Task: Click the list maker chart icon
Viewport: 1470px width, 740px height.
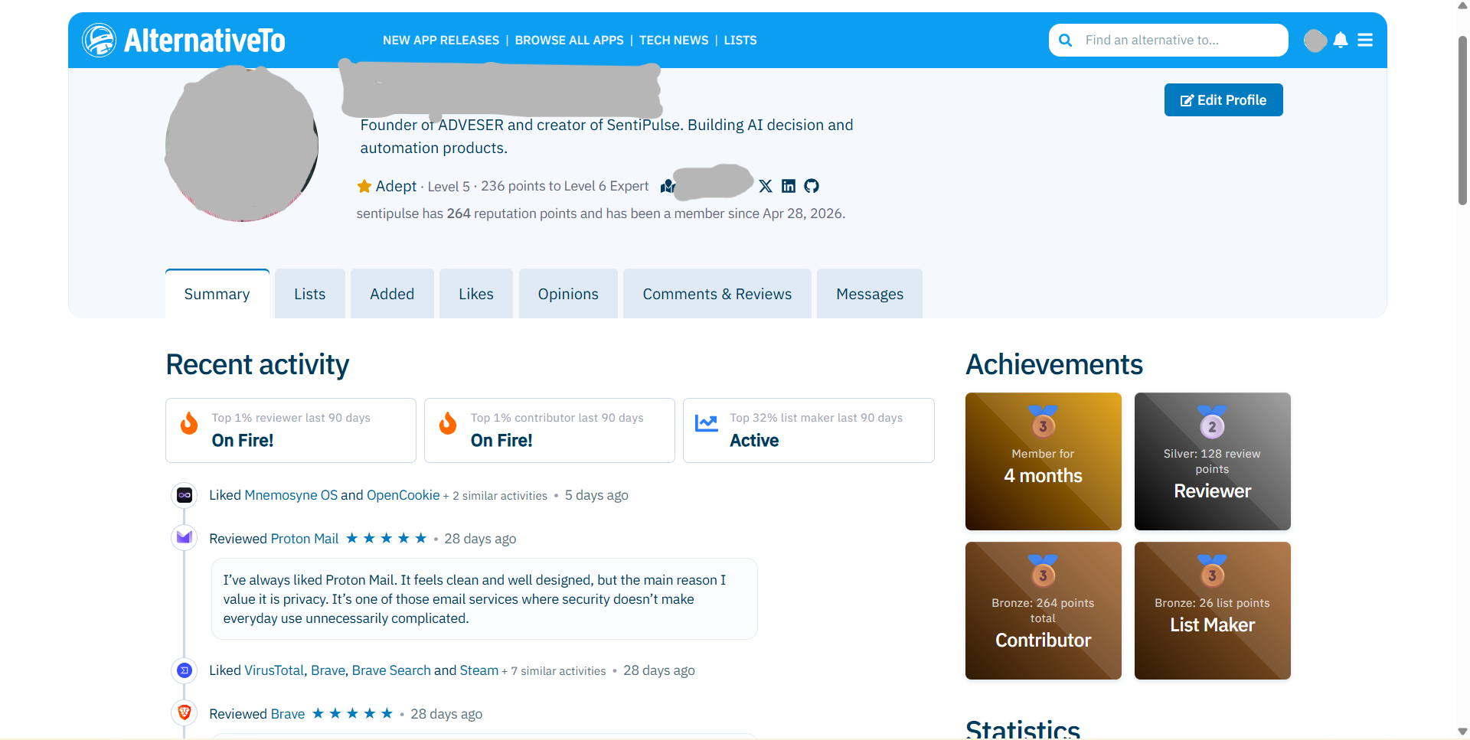Action: click(707, 423)
